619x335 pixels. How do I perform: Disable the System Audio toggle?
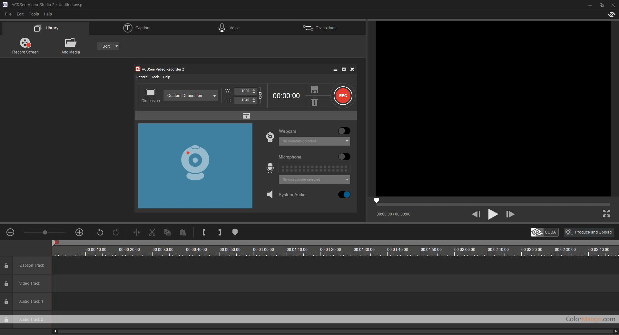(x=344, y=195)
